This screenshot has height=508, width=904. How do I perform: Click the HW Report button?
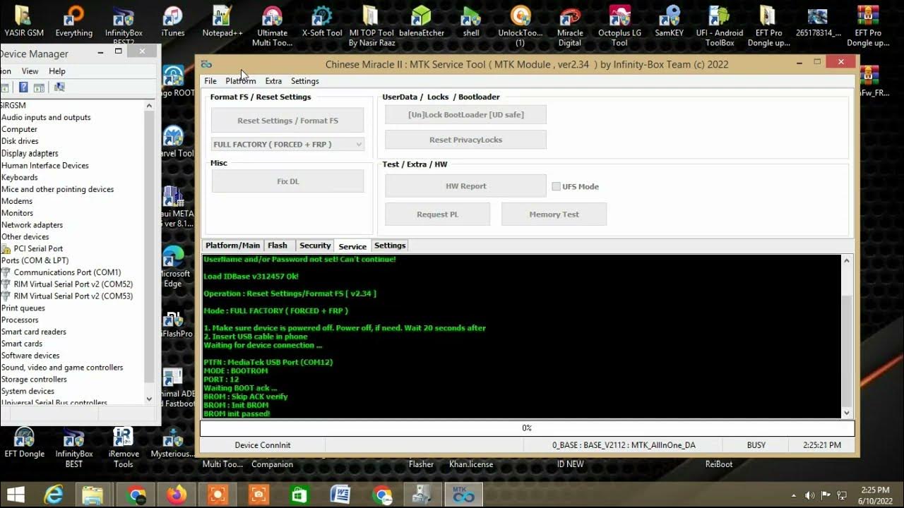[x=465, y=186]
